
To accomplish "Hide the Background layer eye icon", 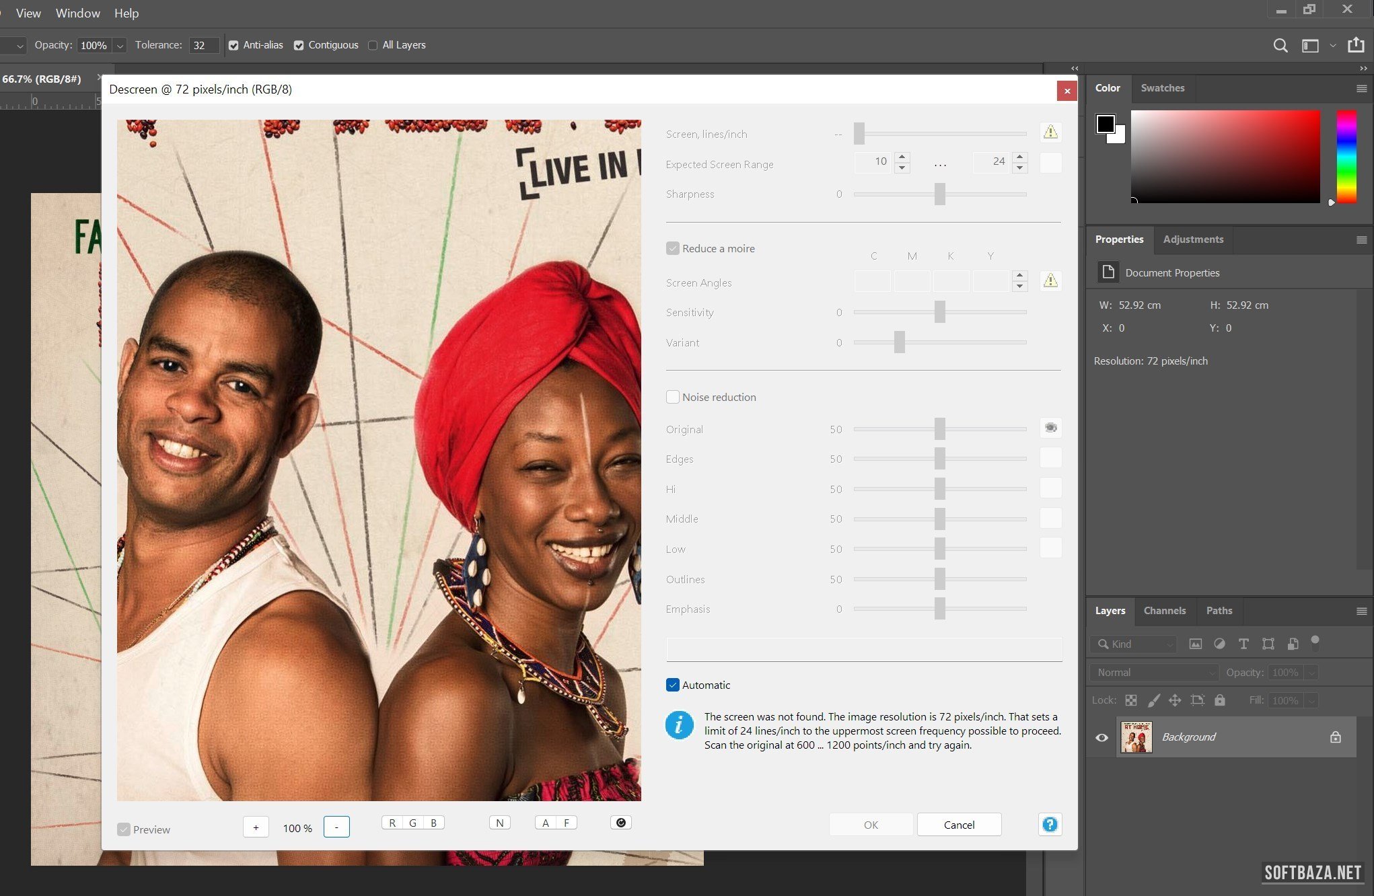I will pos(1101,737).
